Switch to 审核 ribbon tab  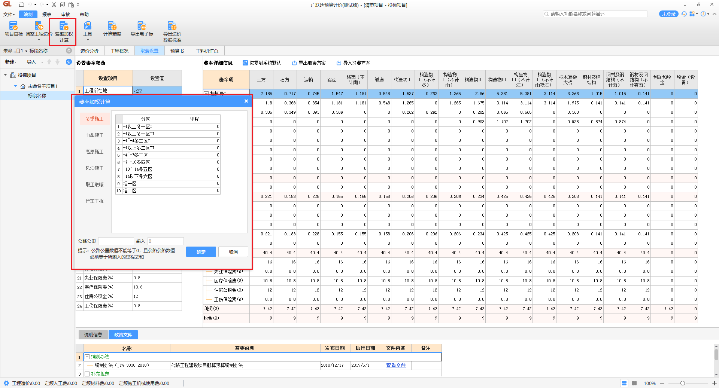[x=66, y=14]
